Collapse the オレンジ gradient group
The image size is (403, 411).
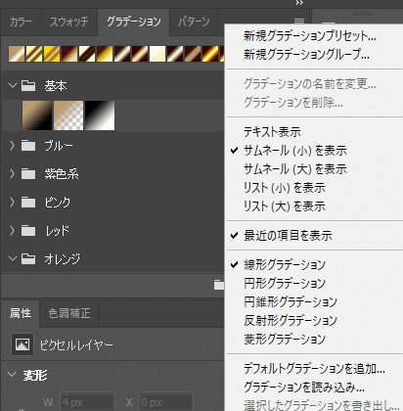pyautogui.click(x=13, y=258)
